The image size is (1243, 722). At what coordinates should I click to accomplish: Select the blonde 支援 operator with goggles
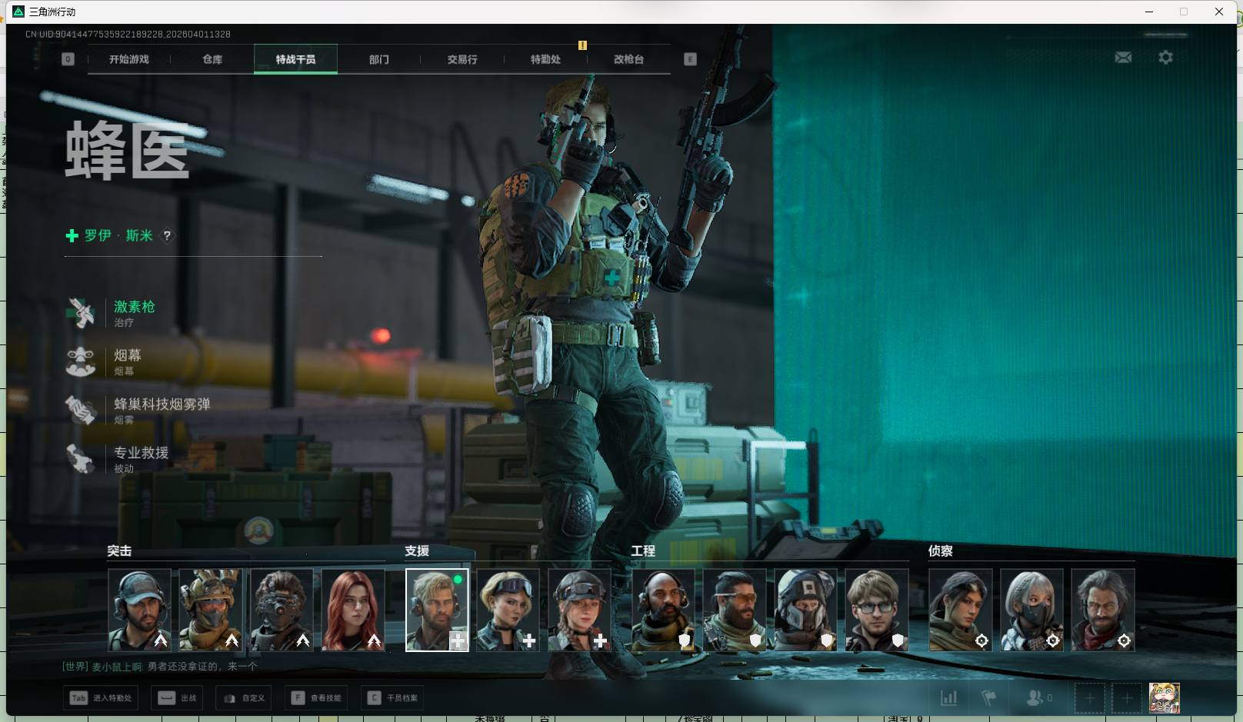coord(508,610)
